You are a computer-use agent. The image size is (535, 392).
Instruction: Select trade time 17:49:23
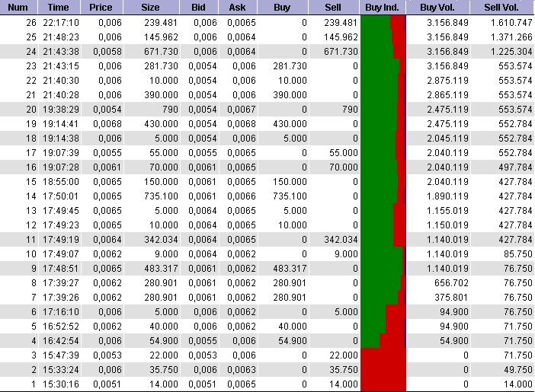click(61, 225)
